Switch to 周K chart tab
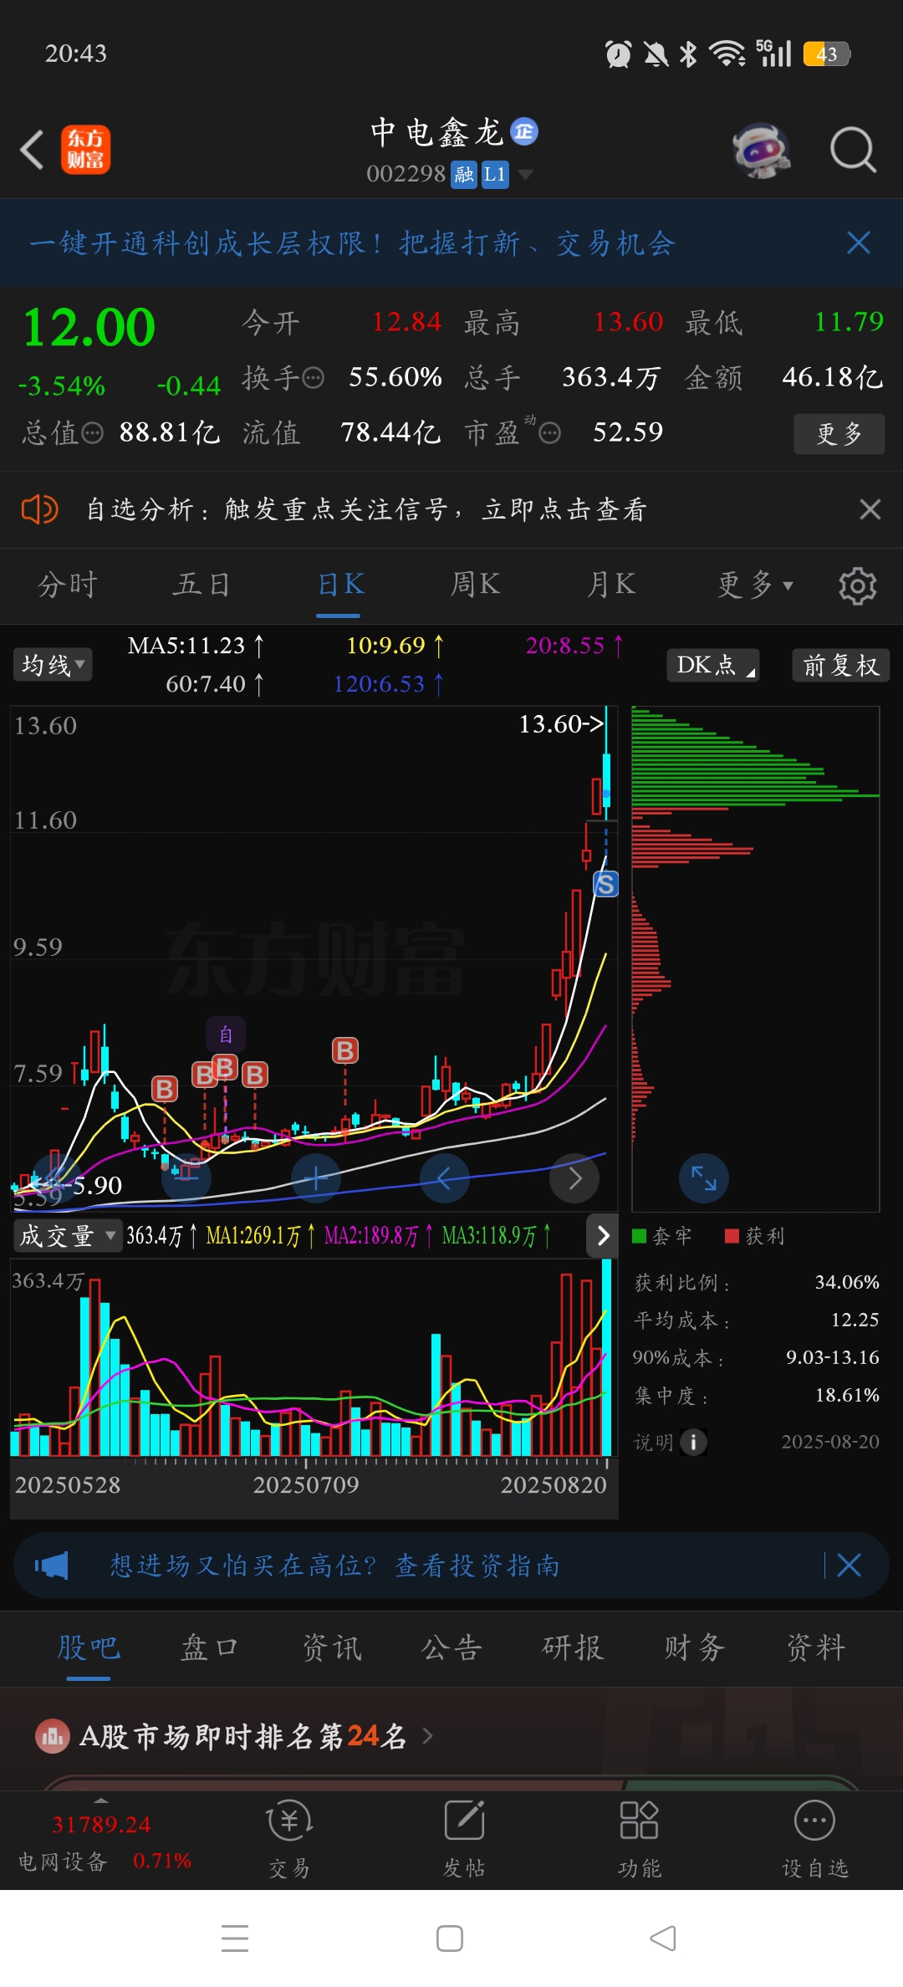903x1987 pixels. click(x=475, y=585)
